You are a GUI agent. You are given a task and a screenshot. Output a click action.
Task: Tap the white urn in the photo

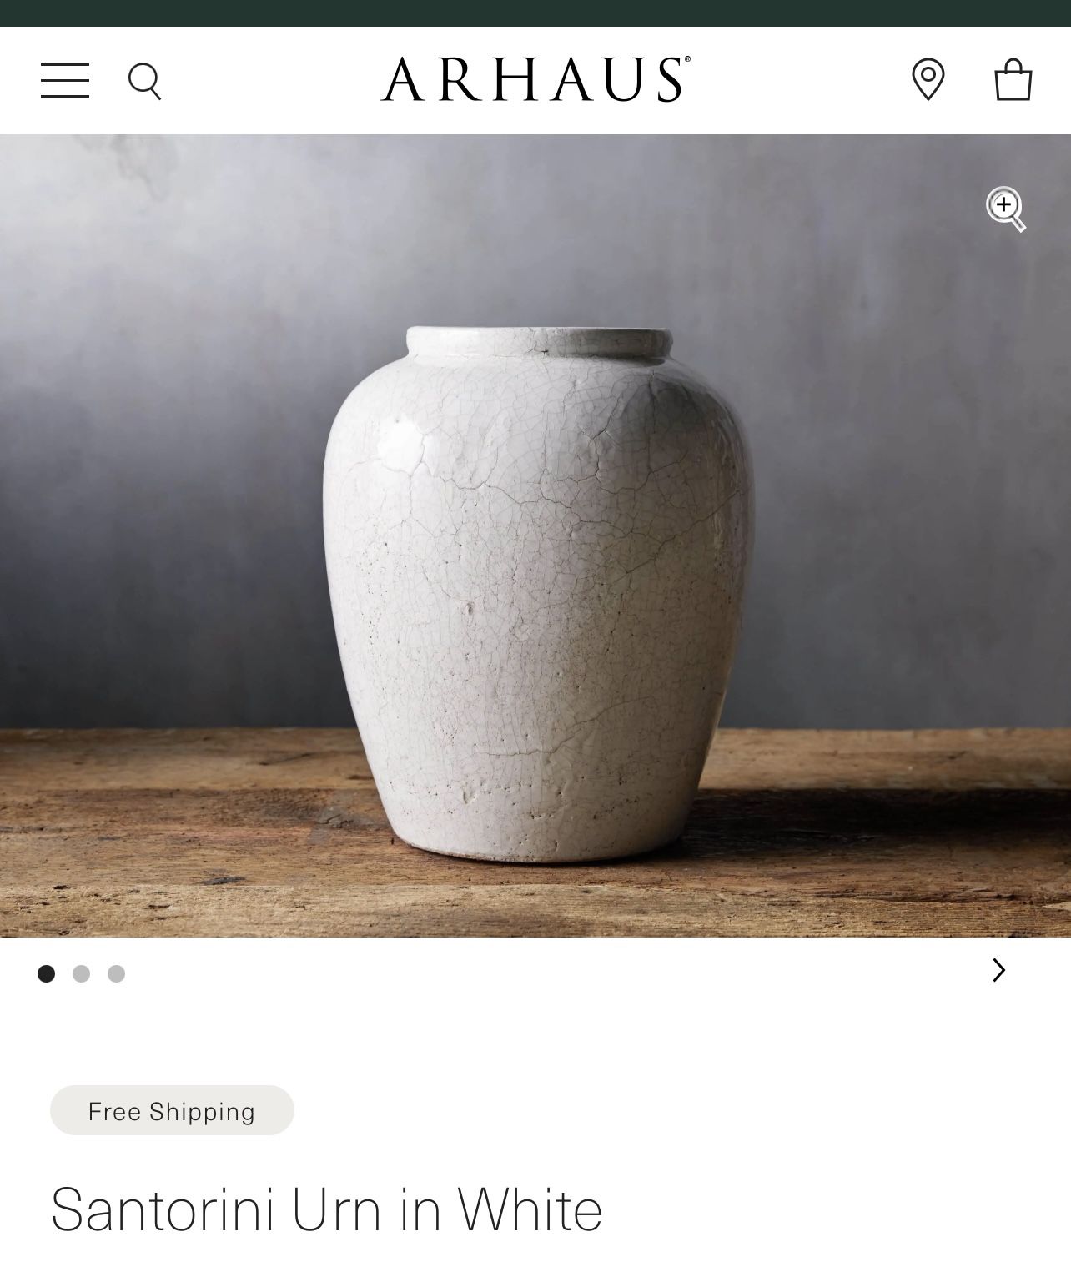pyautogui.click(x=538, y=594)
